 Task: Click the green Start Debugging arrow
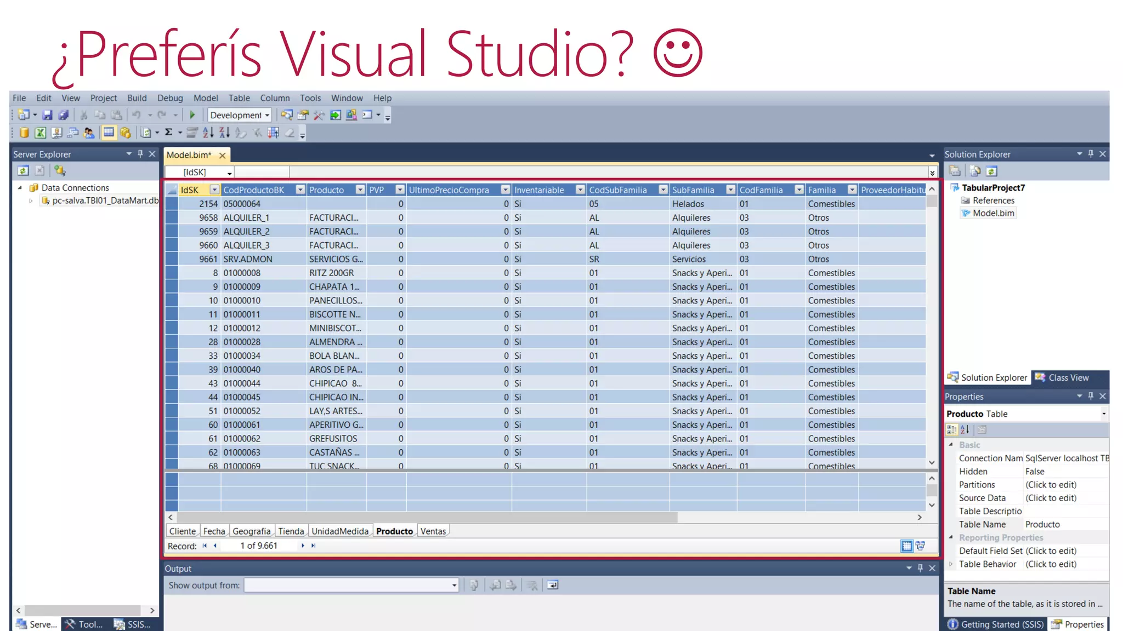[x=192, y=115]
